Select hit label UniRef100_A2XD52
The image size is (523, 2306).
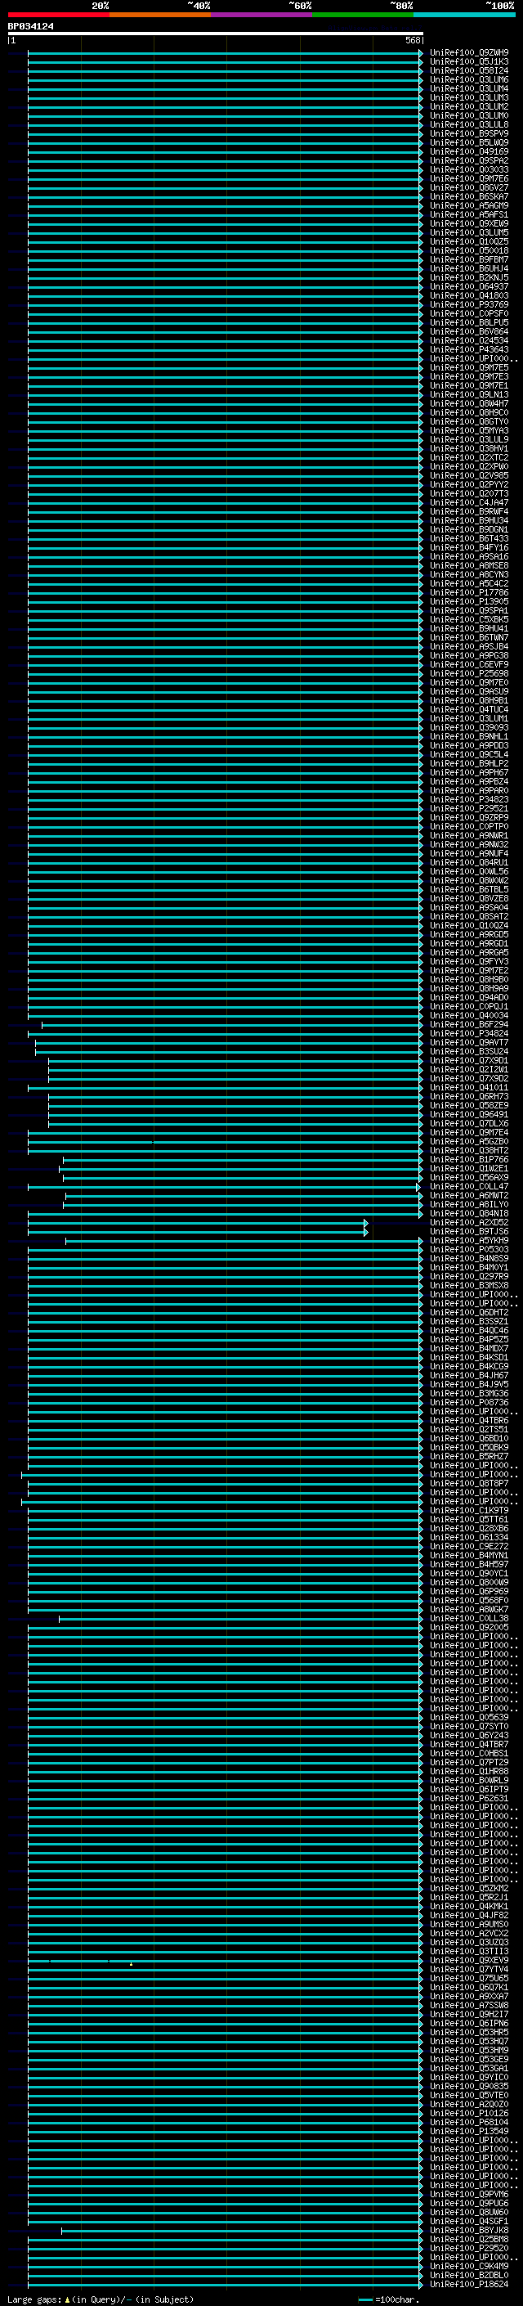(469, 1223)
